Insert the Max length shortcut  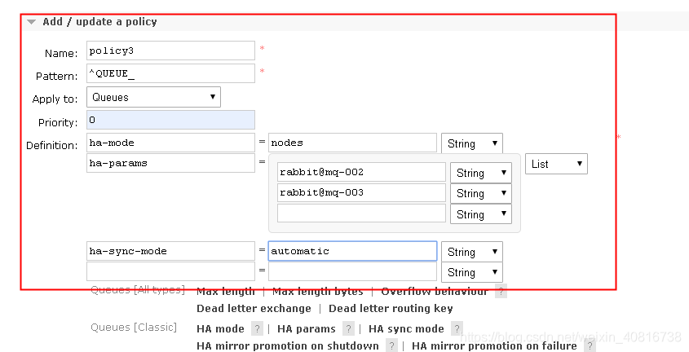[x=226, y=292]
